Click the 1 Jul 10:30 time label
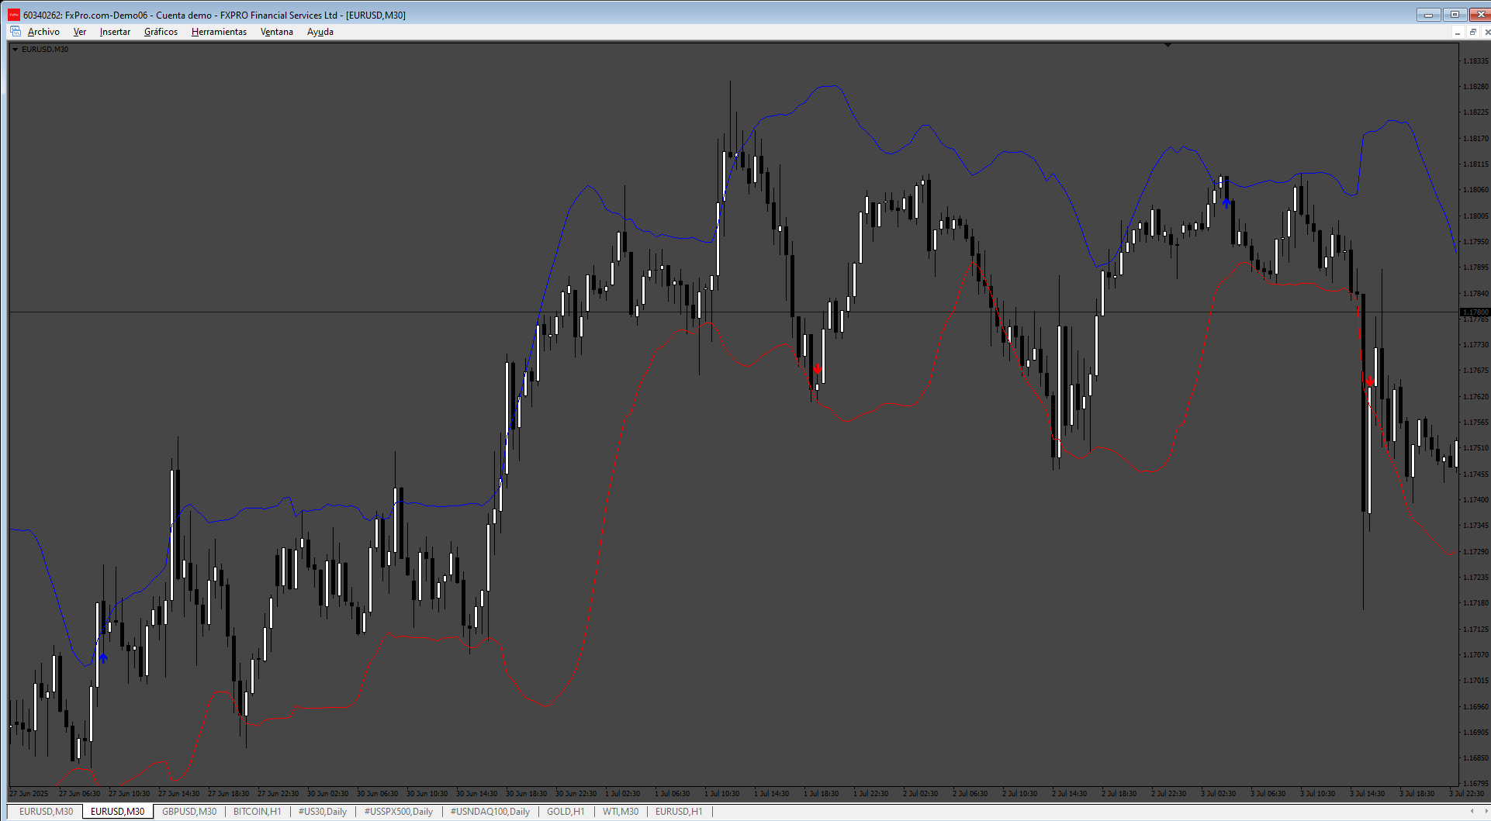Image resolution: width=1491 pixels, height=821 pixels. pos(721,793)
